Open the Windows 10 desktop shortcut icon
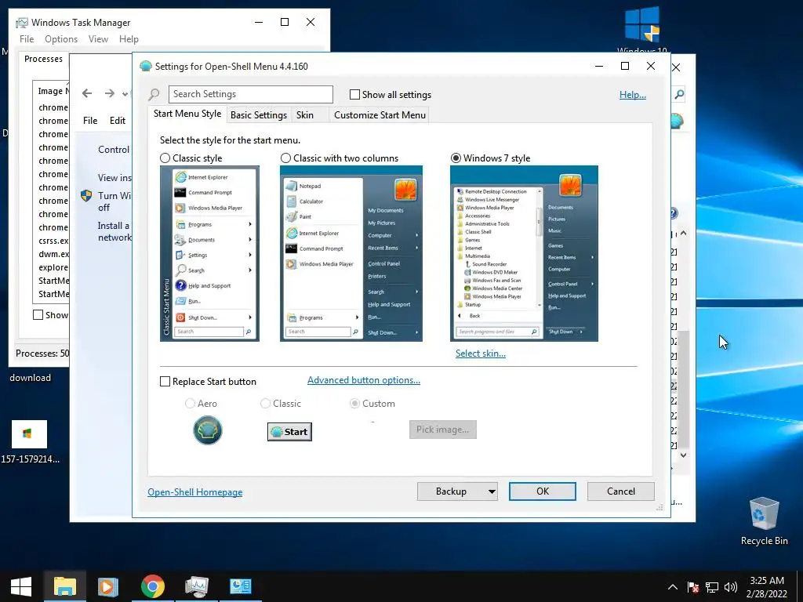Screen dimensions: 803x602 pos(642,30)
